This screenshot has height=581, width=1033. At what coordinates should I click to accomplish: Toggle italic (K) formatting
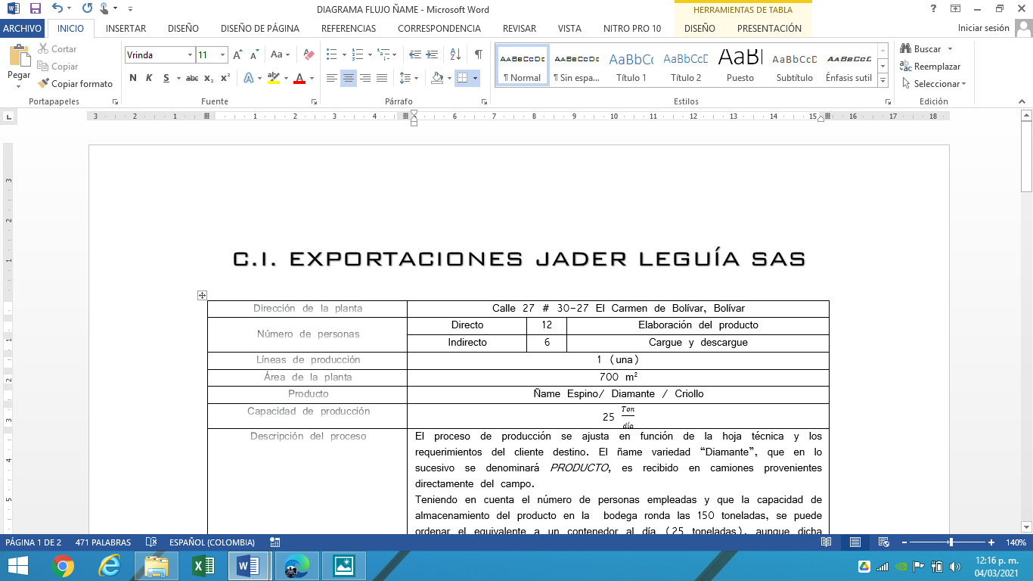[x=148, y=78]
